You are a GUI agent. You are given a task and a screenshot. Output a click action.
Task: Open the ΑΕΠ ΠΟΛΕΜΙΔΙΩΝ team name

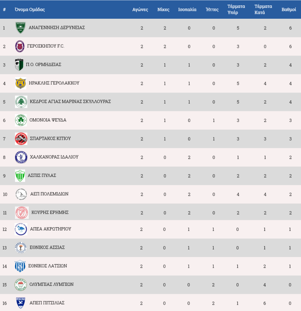pyautogui.click(x=49, y=194)
